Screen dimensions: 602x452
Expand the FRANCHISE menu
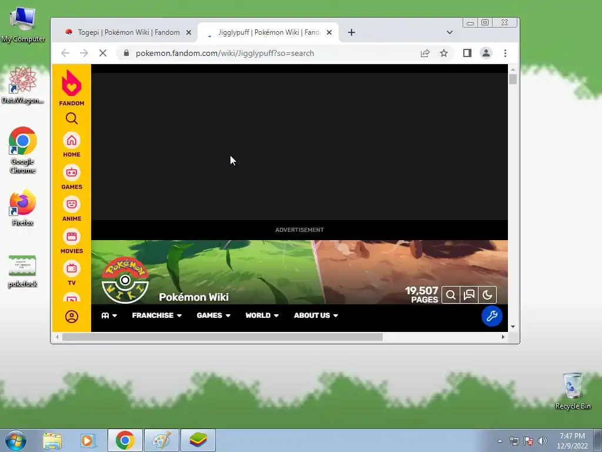pos(156,315)
